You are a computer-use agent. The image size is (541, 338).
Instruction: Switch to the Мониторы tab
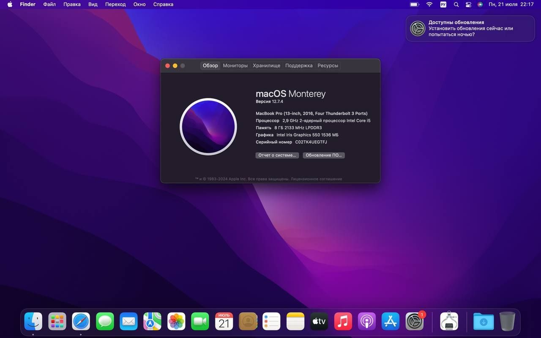(x=235, y=65)
